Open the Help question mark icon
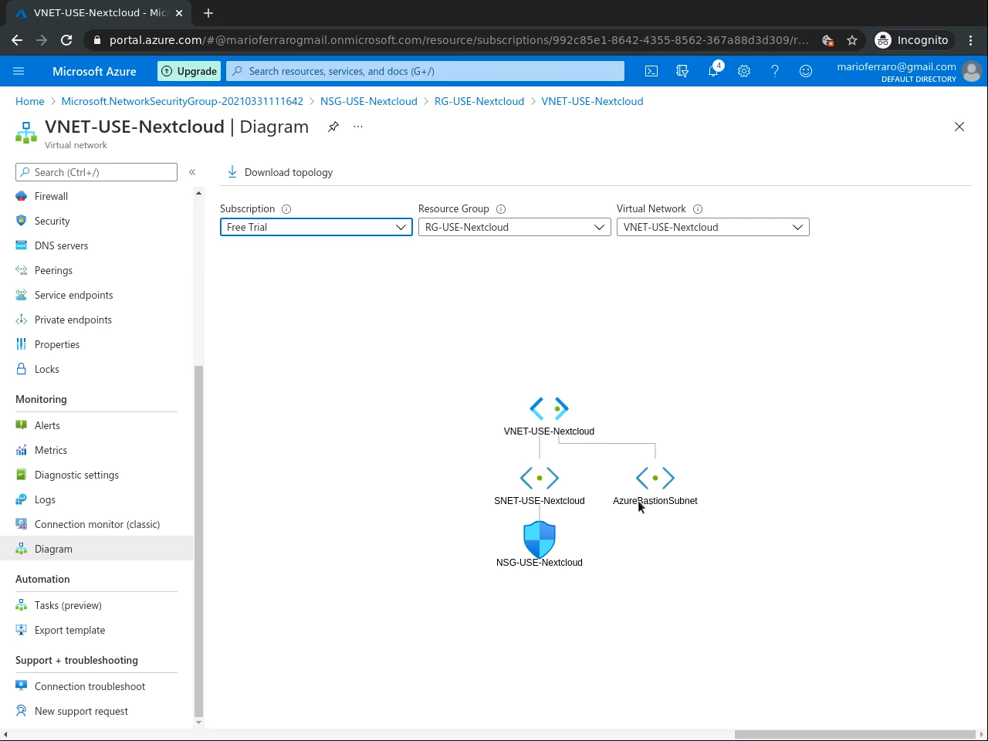The width and height of the screenshot is (988, 741). click(x=775, y=71)
